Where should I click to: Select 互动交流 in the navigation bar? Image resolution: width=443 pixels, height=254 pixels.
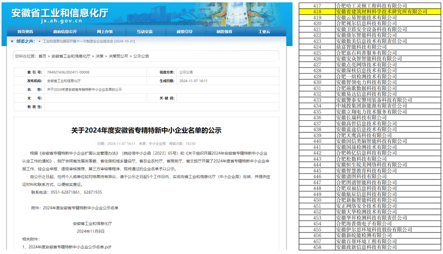[145, 32]
